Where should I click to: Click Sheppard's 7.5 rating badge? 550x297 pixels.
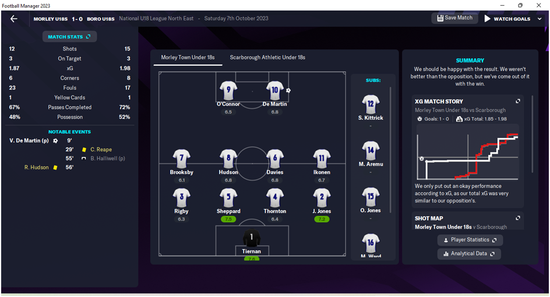[x=228, y=219]
